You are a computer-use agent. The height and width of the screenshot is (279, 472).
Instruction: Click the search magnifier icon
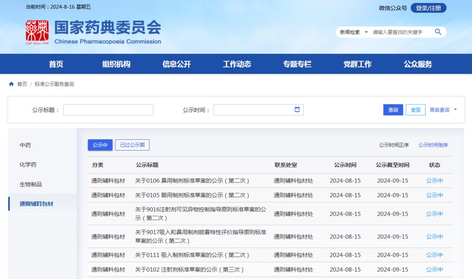coord(438,32)
